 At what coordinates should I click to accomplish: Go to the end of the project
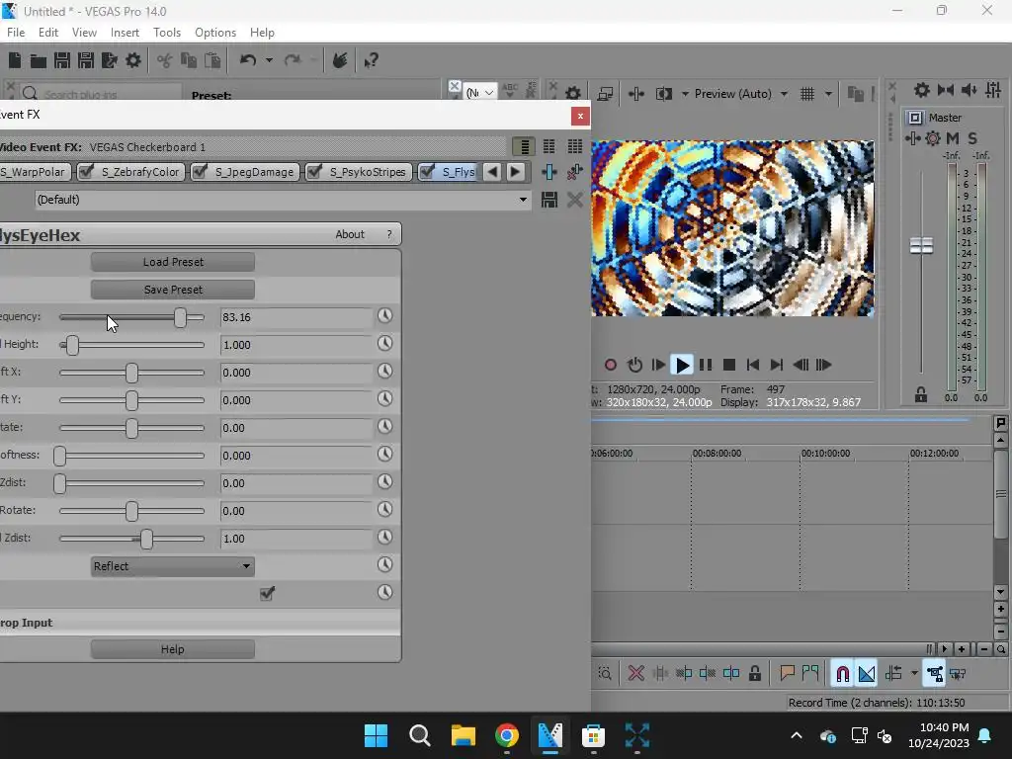pos(777,365)
